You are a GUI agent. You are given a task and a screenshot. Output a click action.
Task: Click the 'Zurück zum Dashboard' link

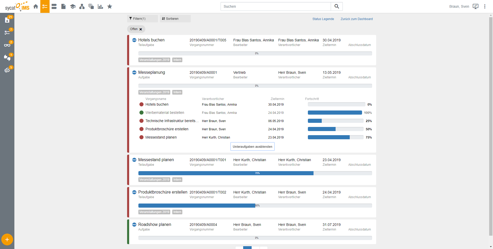[356, 19]
